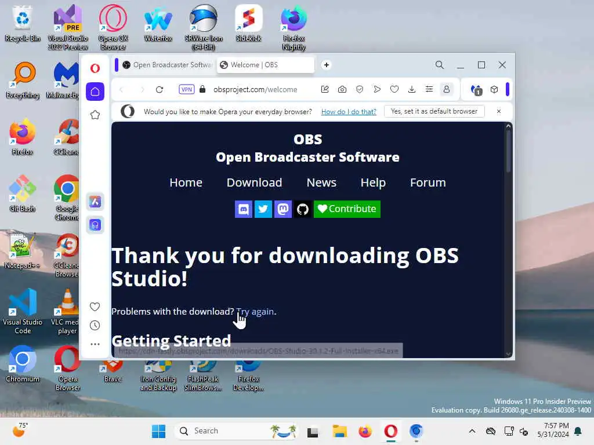The image size is (594, 445).
Task: Click the address bar URL field
Action: [255, 90]
